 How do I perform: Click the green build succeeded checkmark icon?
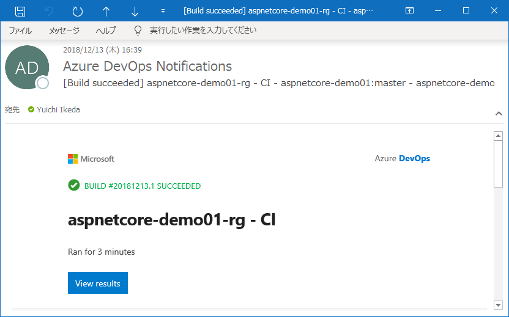coord(74,185)
